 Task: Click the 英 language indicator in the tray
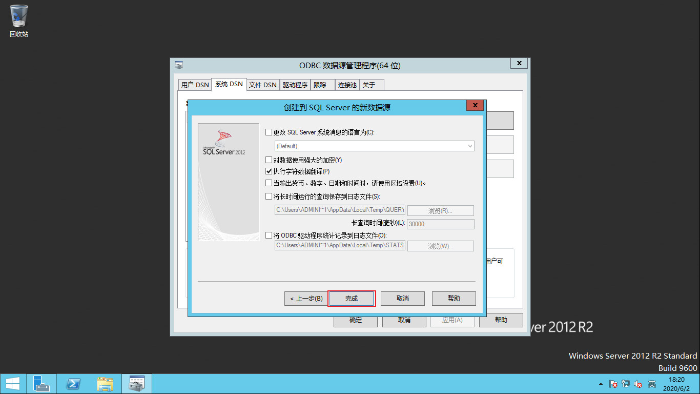coord(652,383)
